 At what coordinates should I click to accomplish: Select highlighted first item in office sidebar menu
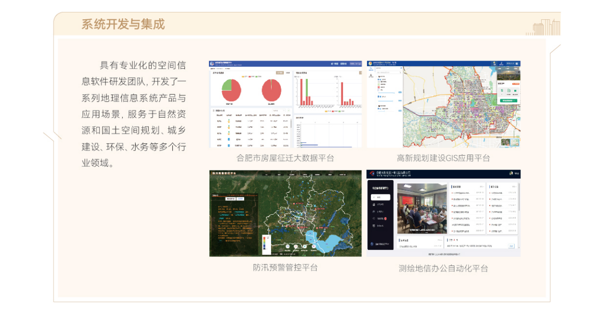coord(380,197)
